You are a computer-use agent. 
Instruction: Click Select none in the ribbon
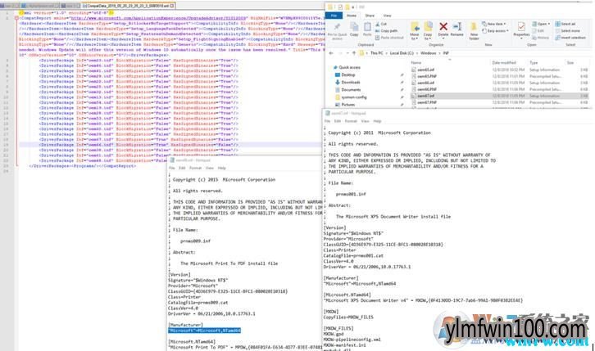[568, 30]
